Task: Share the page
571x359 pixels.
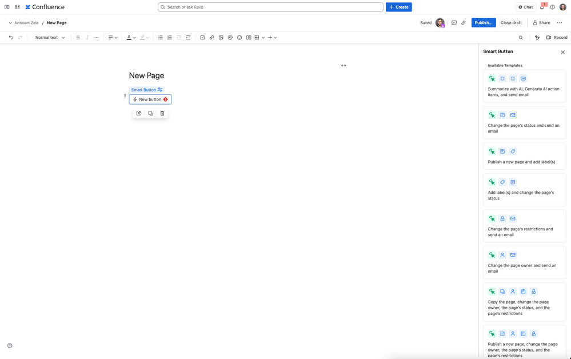Action: pyautogui.click(x=541, y=22)
